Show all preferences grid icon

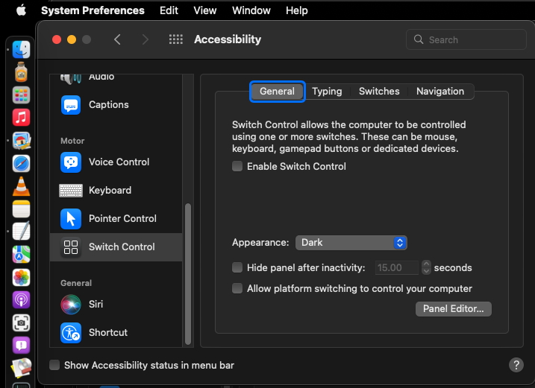(x=176, y=39)
